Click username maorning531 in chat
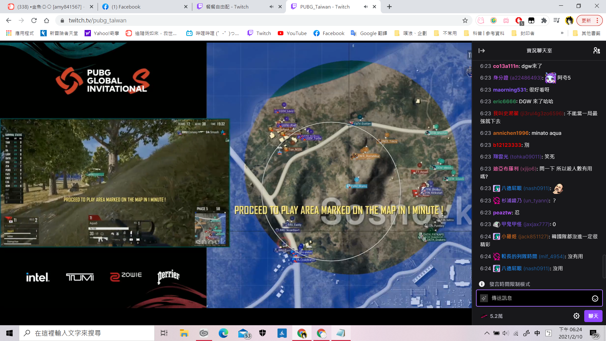Screen dimensions: 606x341 click(509, 90)
